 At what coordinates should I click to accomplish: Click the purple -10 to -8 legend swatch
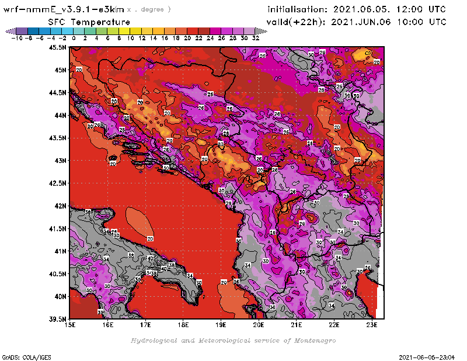(x=22, y=31)
